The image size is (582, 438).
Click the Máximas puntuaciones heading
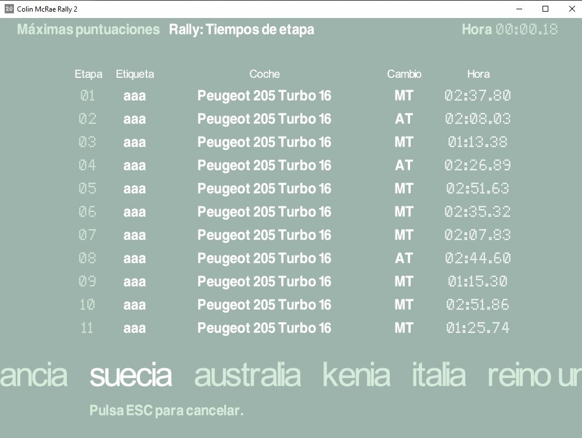tap(88, 30)
